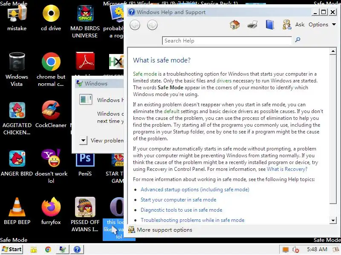Screen dimensions: 341x255
Task: Launch the ANGER BIRD desktop icon
Action: [17, 159]
